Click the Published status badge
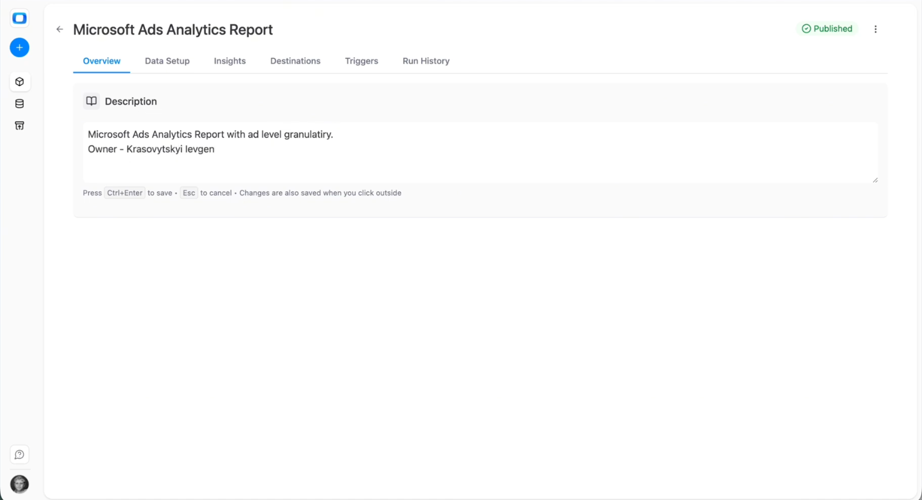Screen dimensions: 922x500 coord(827,29)
